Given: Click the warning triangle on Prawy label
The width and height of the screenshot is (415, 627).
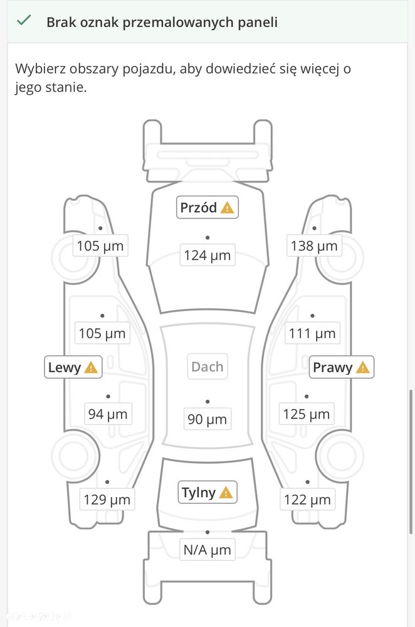Looking at the screenshot, I should coord(363,367).
